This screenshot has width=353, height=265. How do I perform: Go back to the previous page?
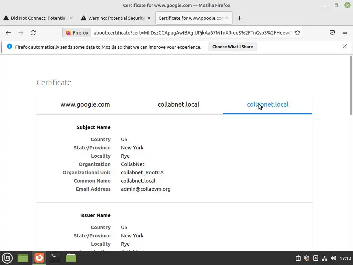tap(8, 33)
